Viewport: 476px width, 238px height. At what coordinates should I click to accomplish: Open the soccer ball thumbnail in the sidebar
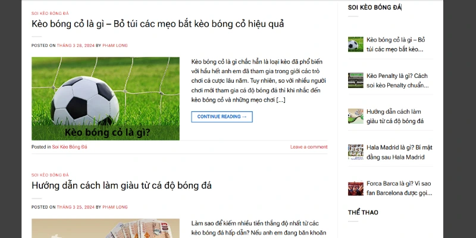tap(355, 44)
